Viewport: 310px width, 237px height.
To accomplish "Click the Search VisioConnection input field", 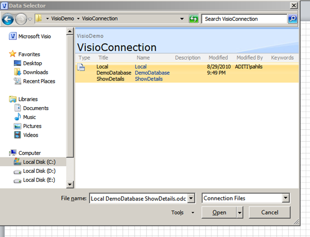I will [x=244, y=19].
